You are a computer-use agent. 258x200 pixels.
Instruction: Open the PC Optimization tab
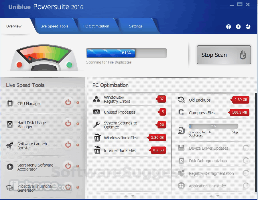tap(96, 26)
